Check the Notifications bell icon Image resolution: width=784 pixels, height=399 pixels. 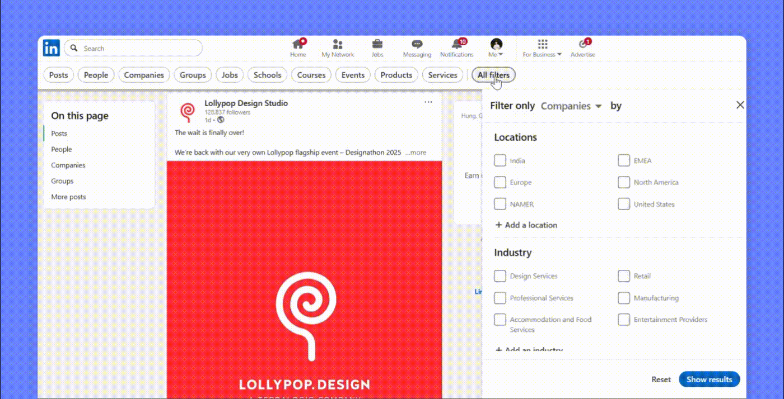click(457, 45)
